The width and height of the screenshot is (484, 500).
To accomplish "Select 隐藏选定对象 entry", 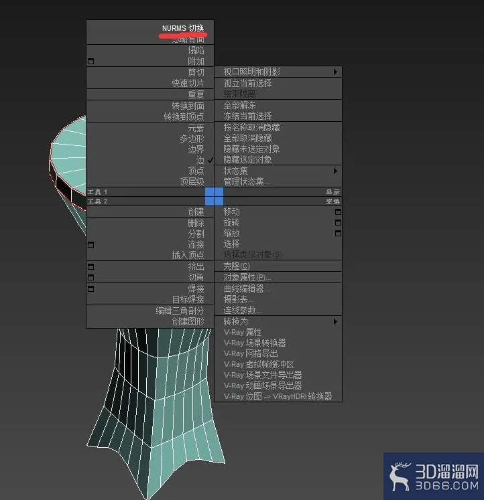I will click(x=247, y=159).
